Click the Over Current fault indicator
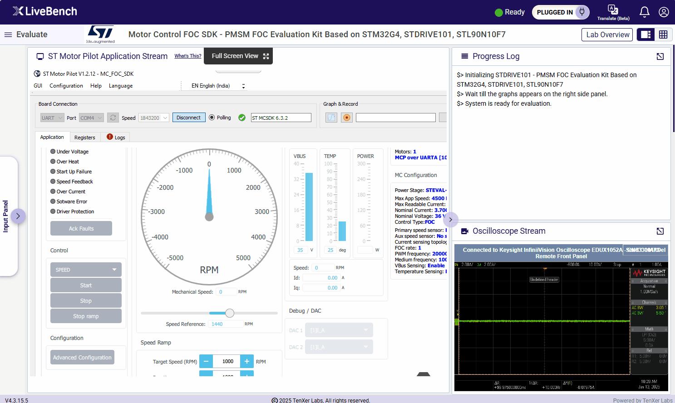This screenshot has width=675, height=403. coord(53,192)
